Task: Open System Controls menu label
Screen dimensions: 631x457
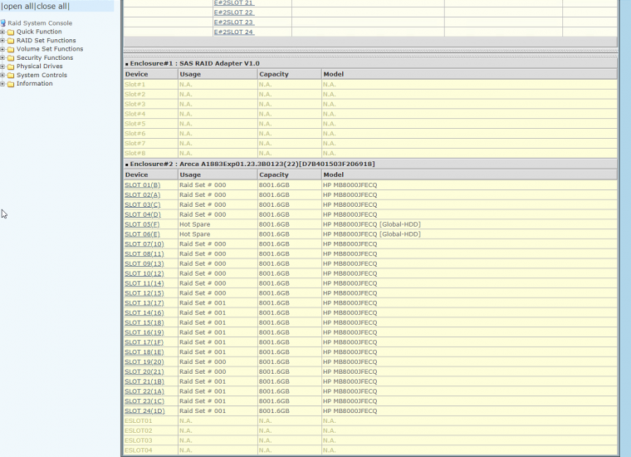Action: click(x=42, y=75)
